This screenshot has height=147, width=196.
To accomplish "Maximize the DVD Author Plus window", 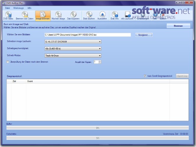I will click(183, 2).
